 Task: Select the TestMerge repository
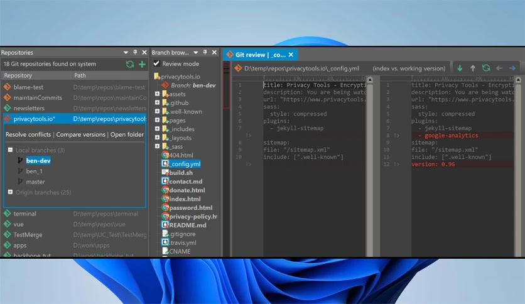74,235
